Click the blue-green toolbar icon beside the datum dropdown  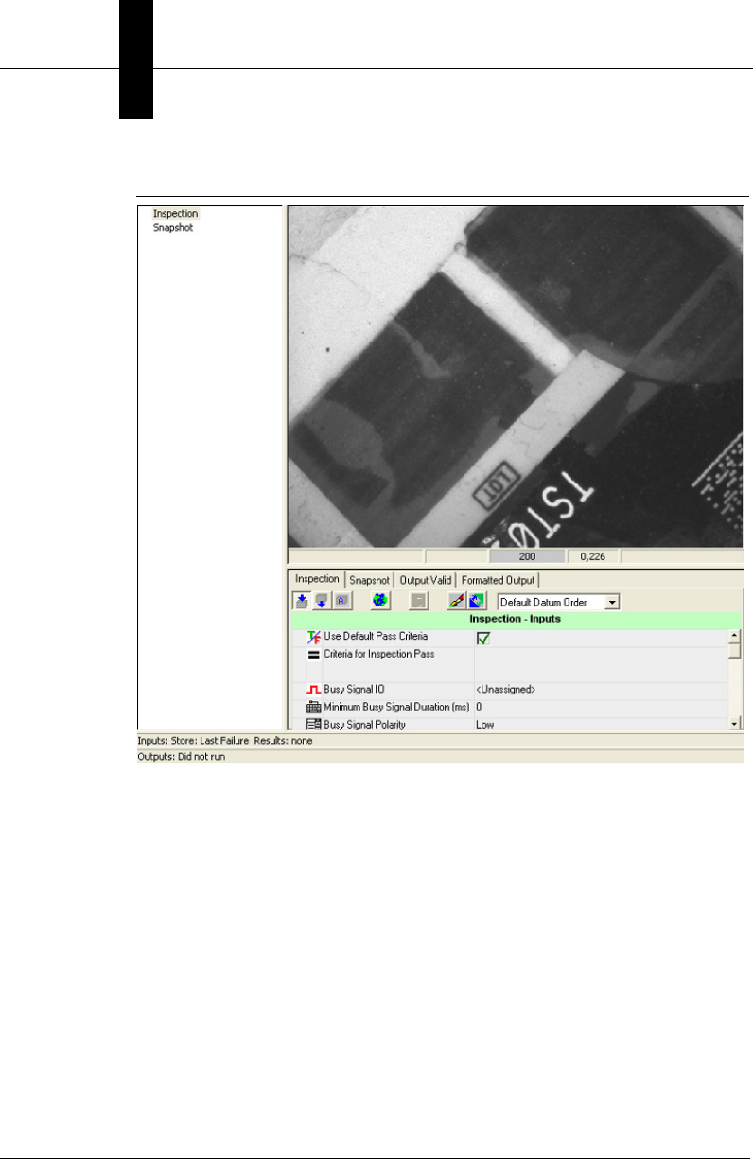[477, 601]
